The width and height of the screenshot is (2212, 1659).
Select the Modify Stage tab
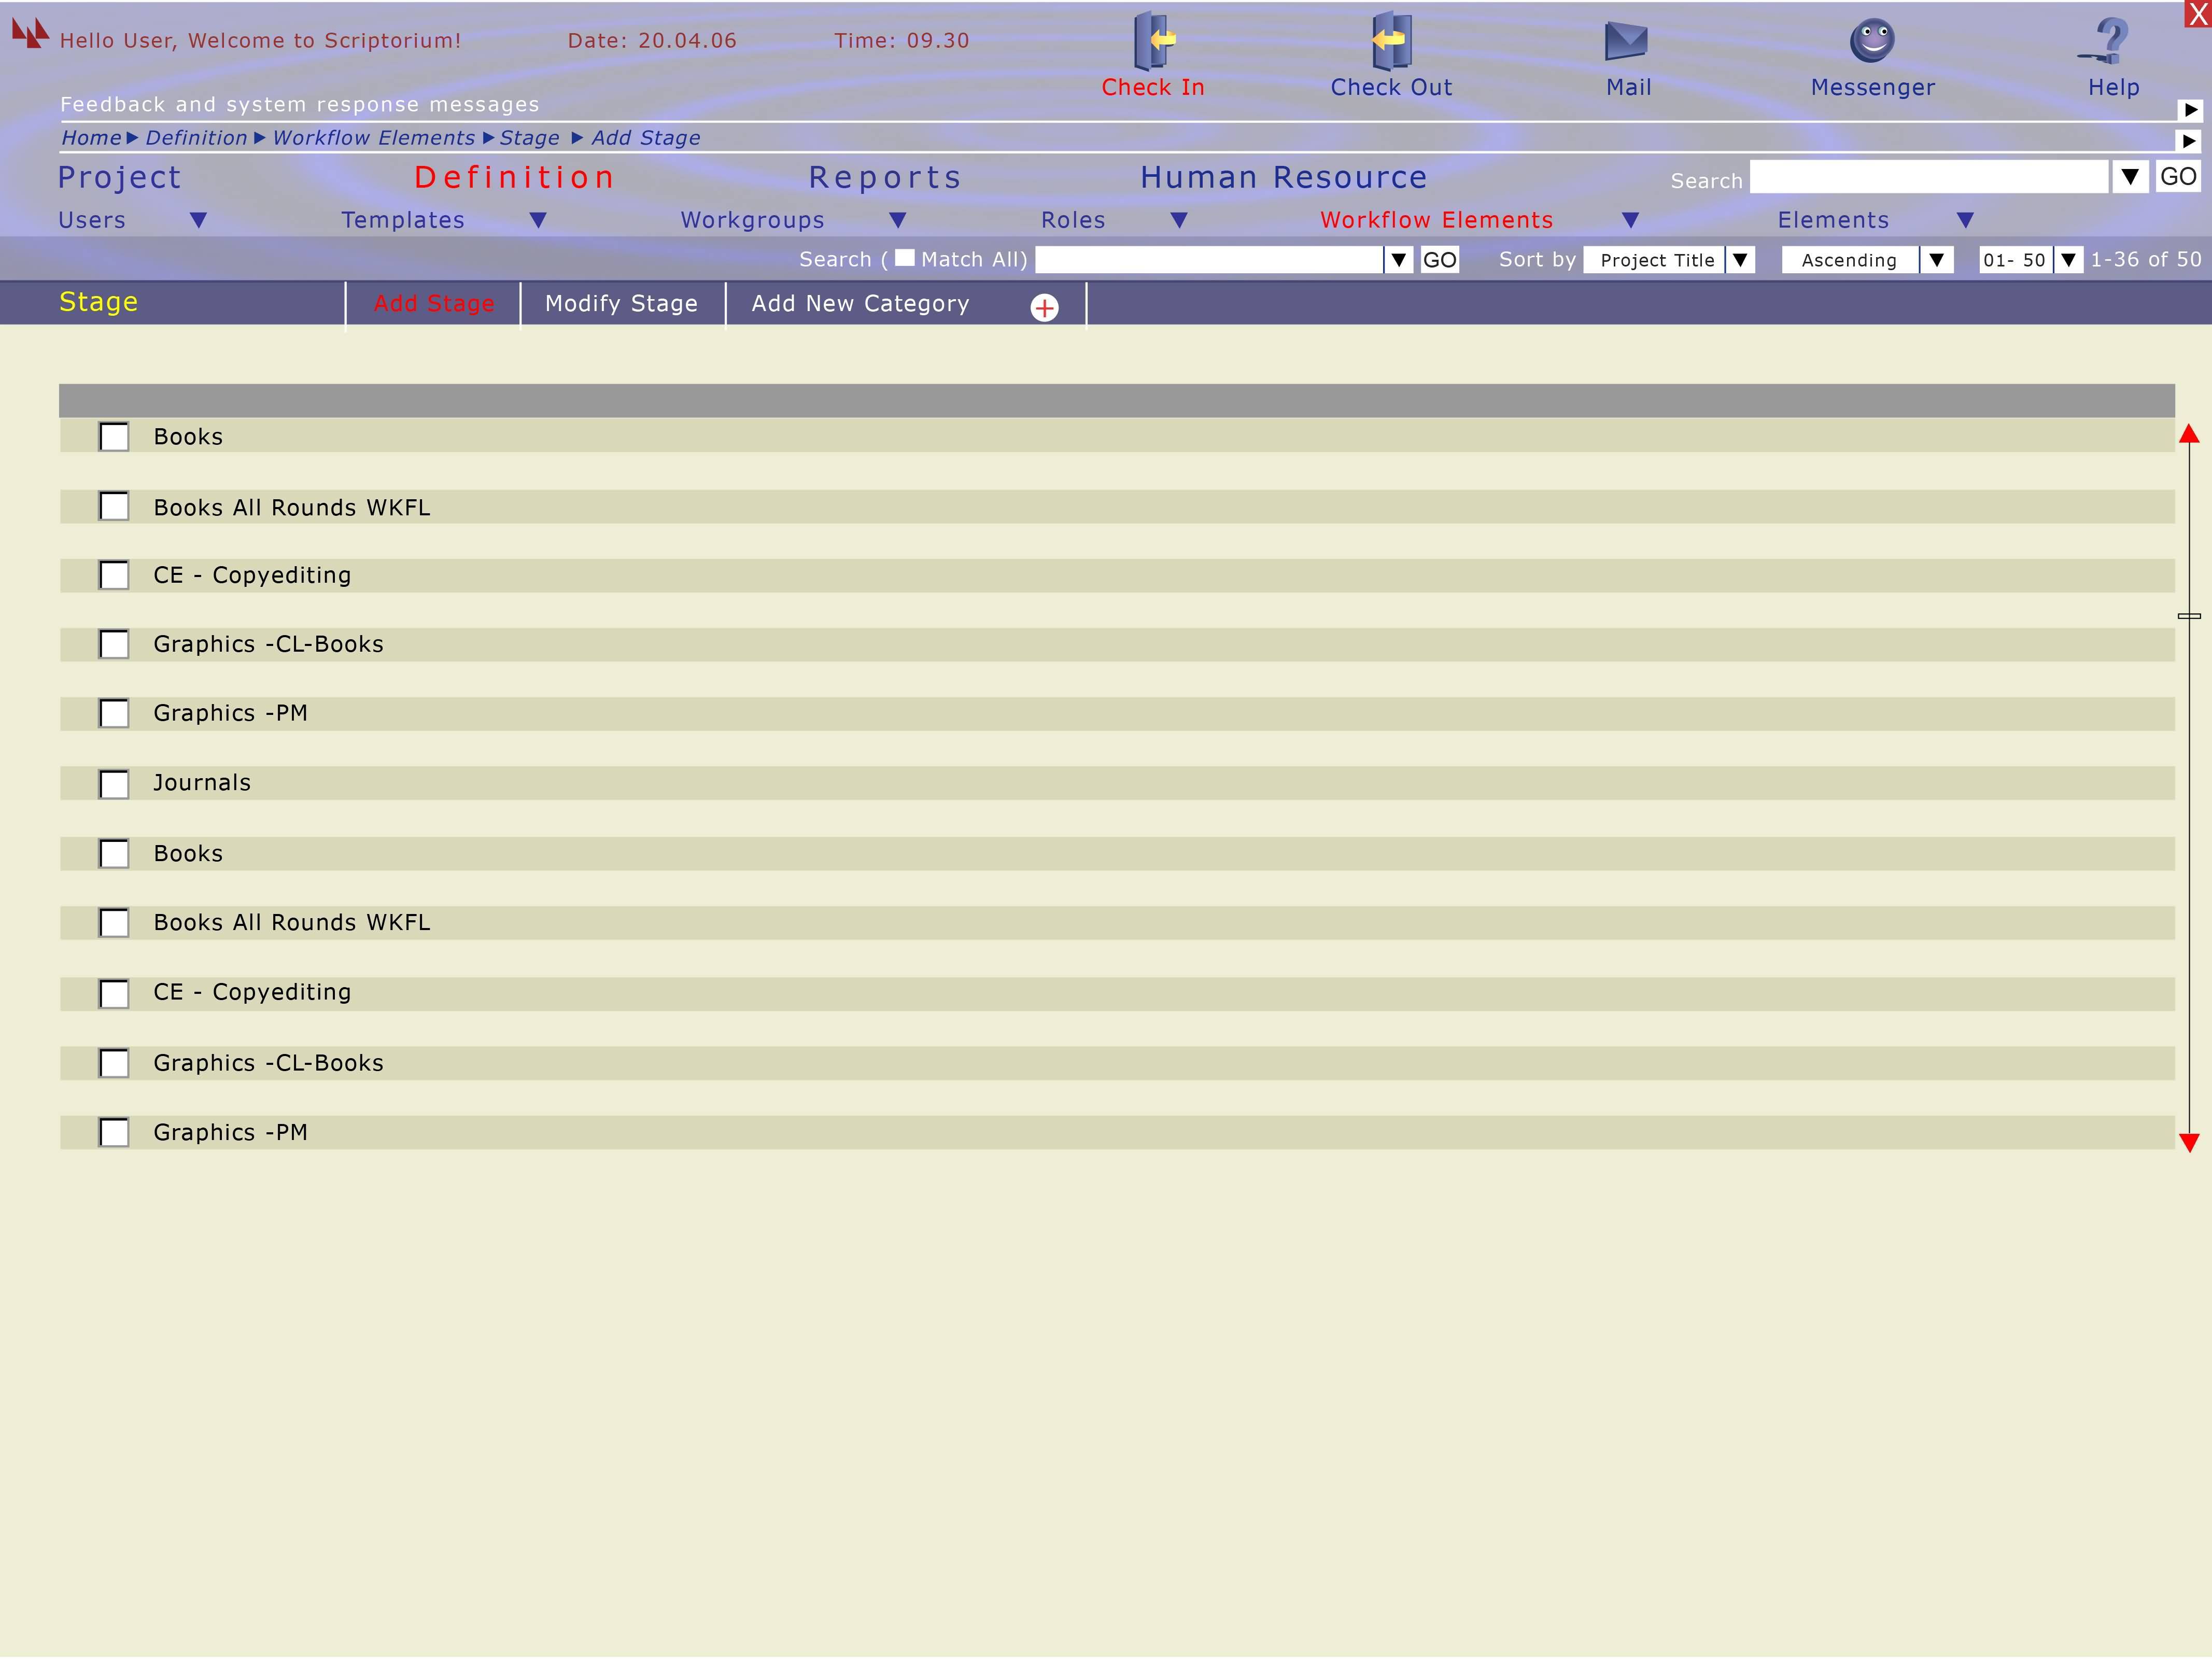pyautogui.click(x=621, y=304)
